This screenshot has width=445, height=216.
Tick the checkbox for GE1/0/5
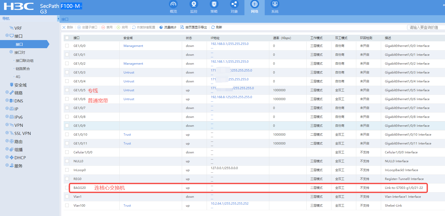67,90
